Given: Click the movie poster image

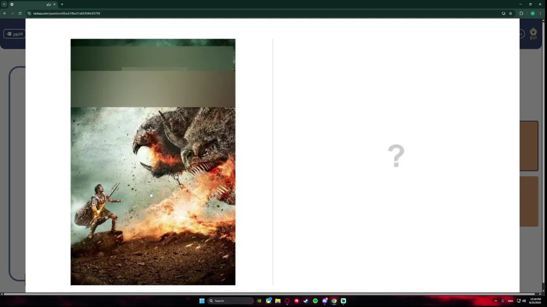Looking at the screenshot, I should pyautogui.click(x=153, y=162).
